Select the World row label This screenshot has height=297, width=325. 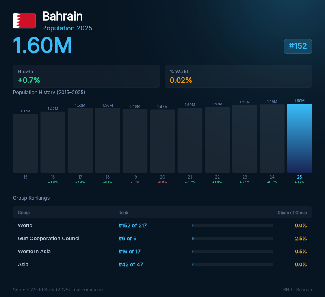pos(25,226)
